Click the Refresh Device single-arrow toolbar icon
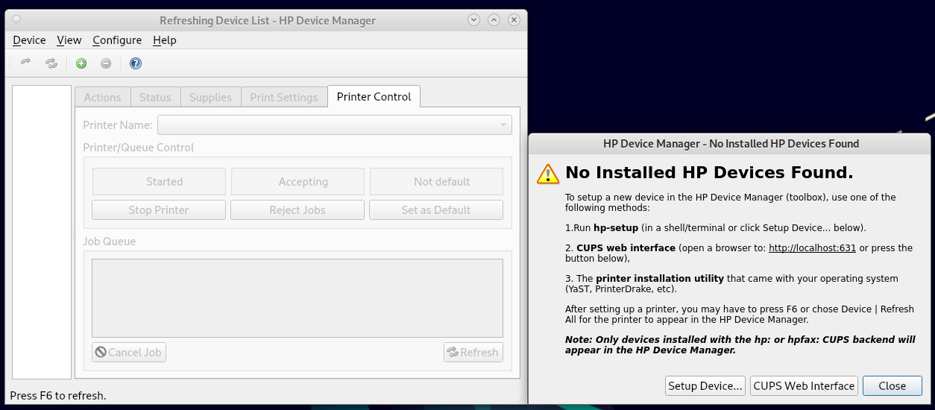The height and width of the screenshot is (410, 935). tap(26, 63)
